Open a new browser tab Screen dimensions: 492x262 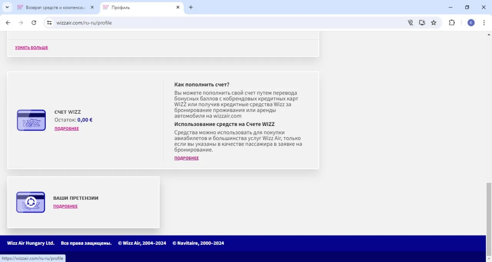tap(191, 7)
